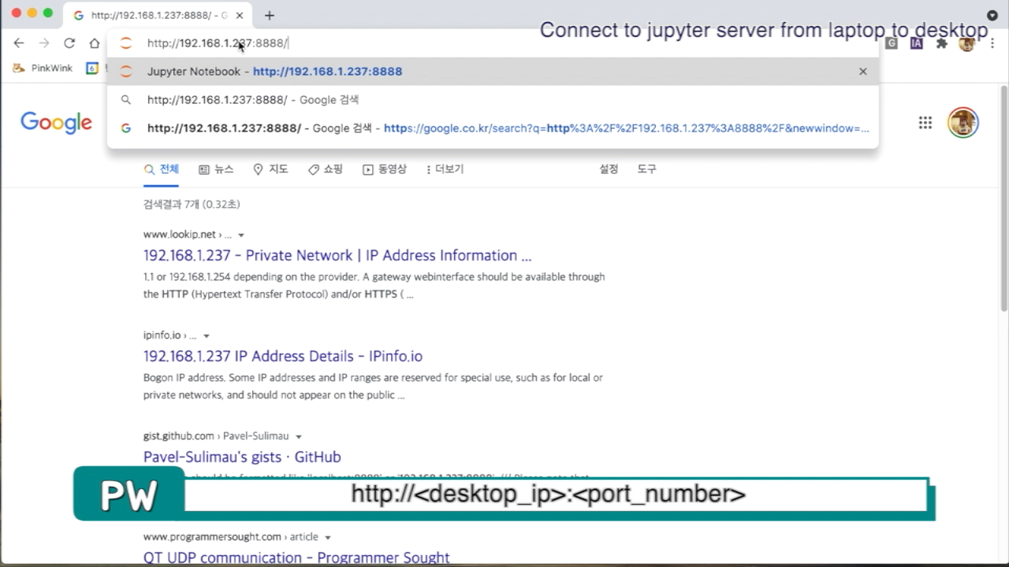
Task: Click the IA extension icon
Action: point(916,43)
